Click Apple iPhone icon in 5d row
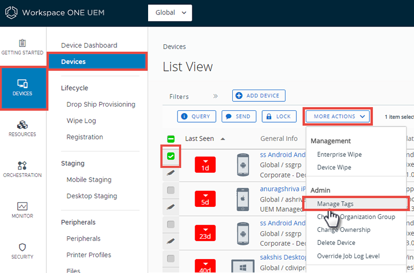The width and height of the screenshot is (414, 273). coord(243,199)
